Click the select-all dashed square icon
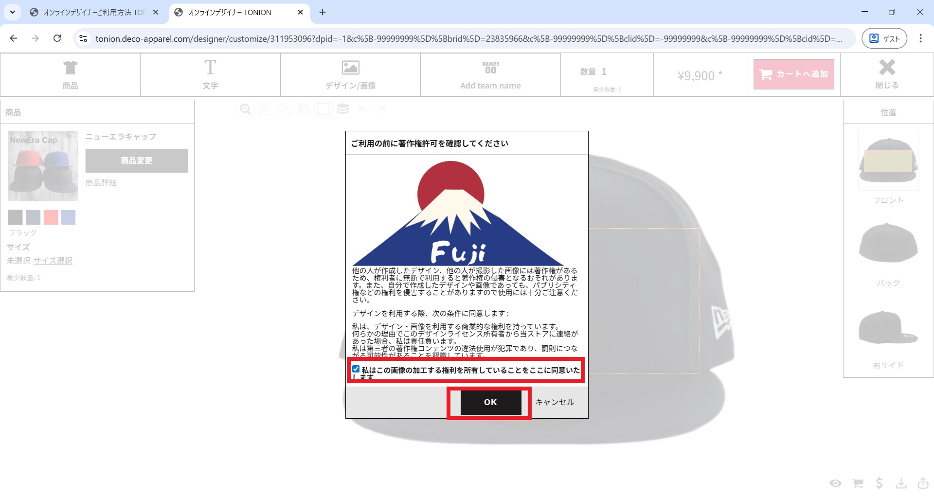Viewport: 934px width, 496px height. pos(323,109)
